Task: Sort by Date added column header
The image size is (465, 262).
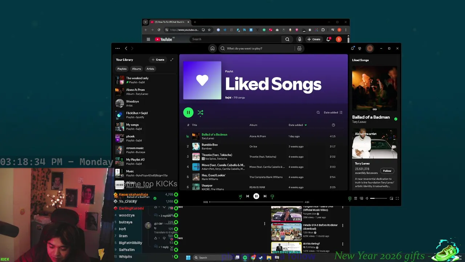Action: tap(298, 125)
